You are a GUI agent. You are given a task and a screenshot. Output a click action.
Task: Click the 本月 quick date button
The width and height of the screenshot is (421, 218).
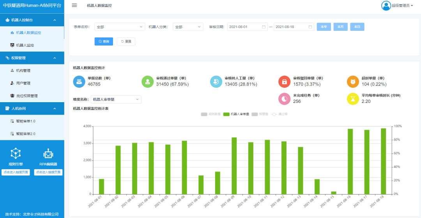[340, 27]
